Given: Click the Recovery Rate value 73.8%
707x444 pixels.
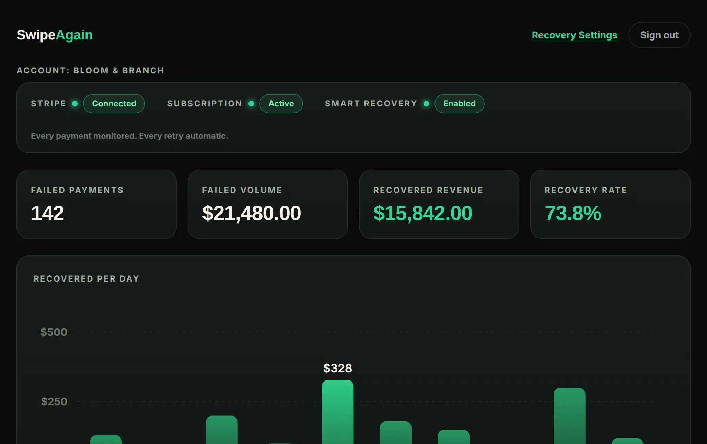Looking at the screenshot, I should click(573, 213).
